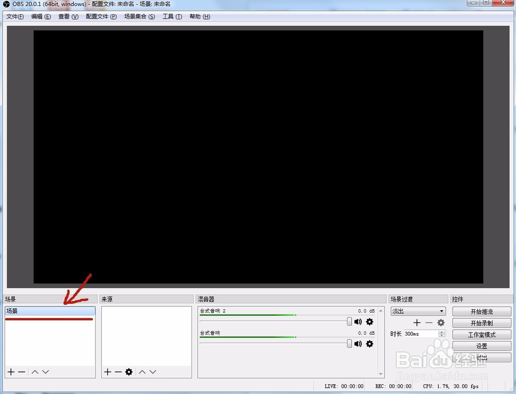Open the 编辑(E) menu
Viewport: 516px width, 394px height.
(x=41, y=17)
